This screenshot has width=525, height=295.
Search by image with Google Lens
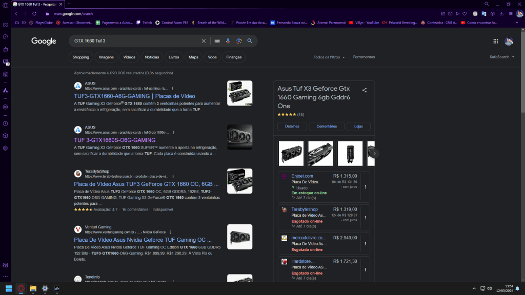[x=239, y=41]
